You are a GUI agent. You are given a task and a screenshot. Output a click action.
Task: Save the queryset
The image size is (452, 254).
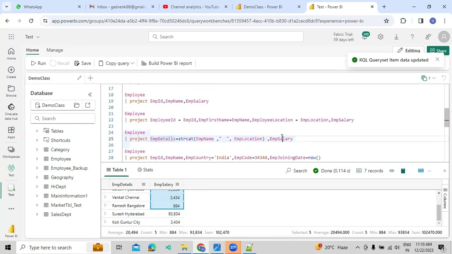83,64
